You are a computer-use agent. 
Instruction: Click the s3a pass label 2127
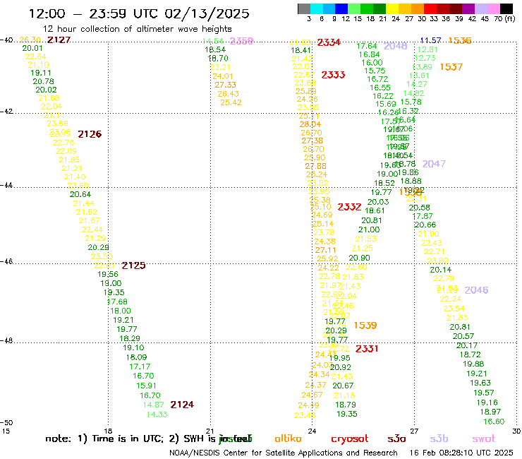pos(59,40)
